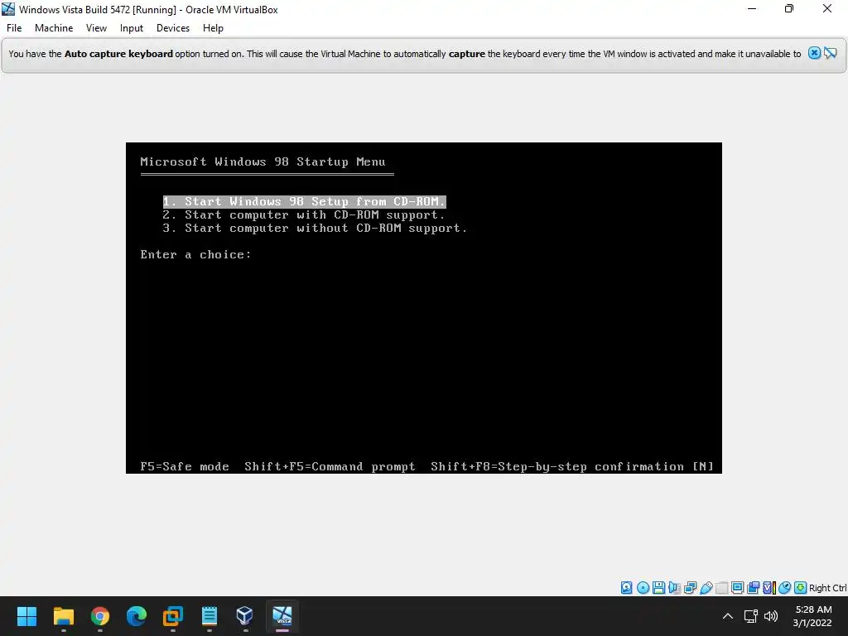Click 'Start computer with CD-ROM support' line
This screenshot has height=636, width=848.
(x=303, y=214)
